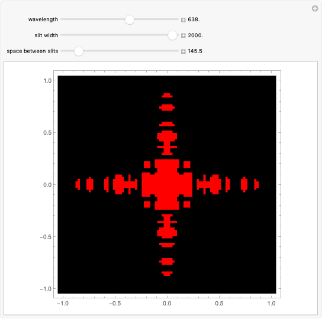Click the slit width slider handle

pos(172,35)
